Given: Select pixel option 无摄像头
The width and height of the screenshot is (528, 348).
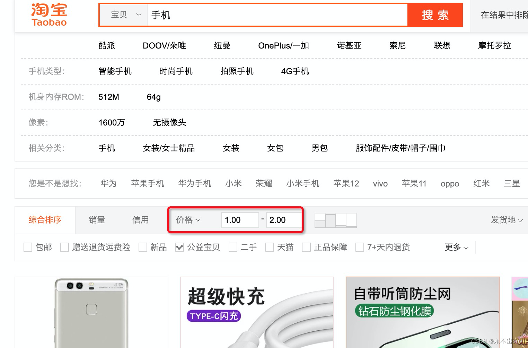Looking at the screenshot, I should pyautogui.click(x=170, y=122).
